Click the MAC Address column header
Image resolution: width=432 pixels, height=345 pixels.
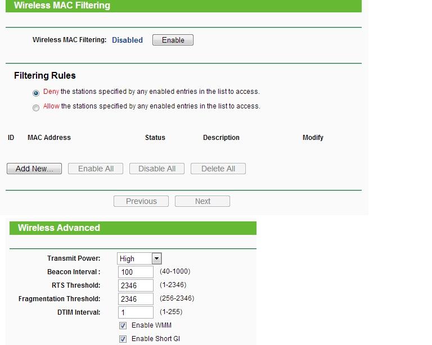coord(49,138)
